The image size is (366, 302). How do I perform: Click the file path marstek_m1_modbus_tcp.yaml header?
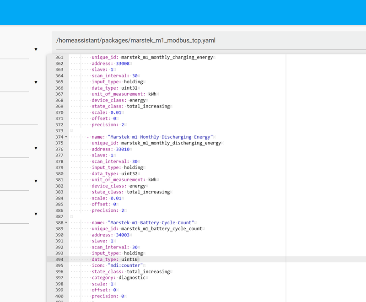(135, 40)
